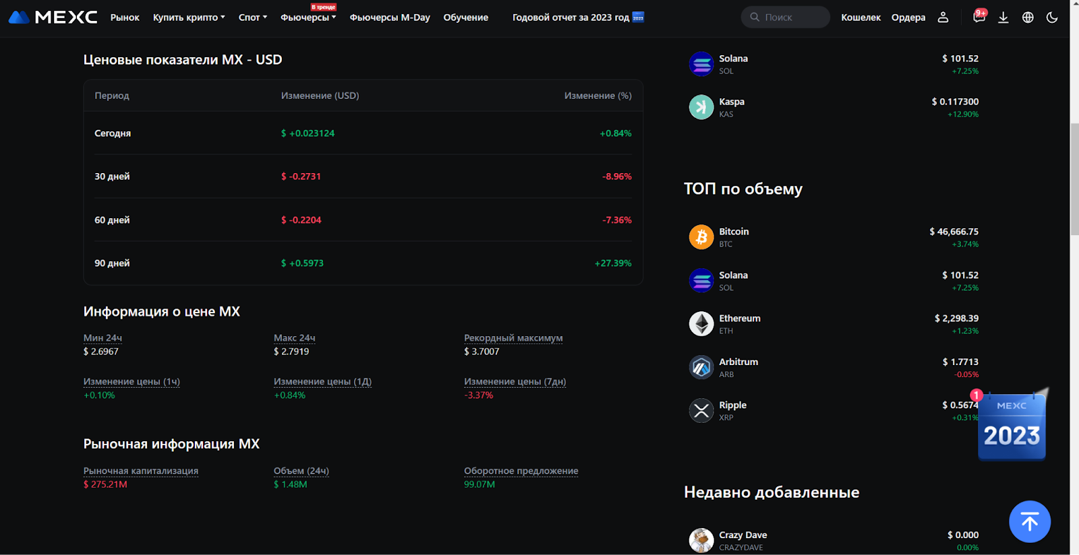Click the $ 3.7007 record high value

click(482, 352)
